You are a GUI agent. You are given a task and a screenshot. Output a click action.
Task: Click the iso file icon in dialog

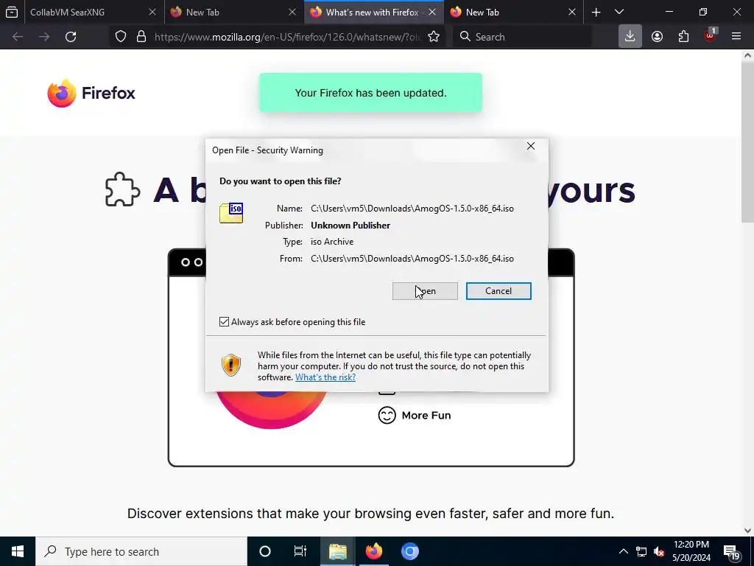point(231,213)
